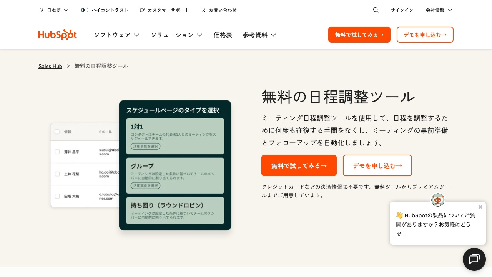Click the breadcrumb chevron separator

(x=68, y=66)
